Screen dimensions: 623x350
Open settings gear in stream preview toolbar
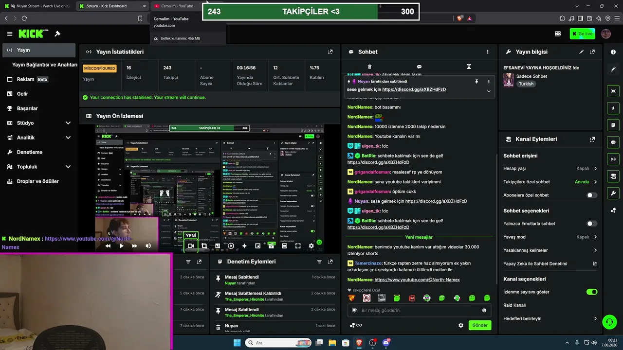click(311, 246)
